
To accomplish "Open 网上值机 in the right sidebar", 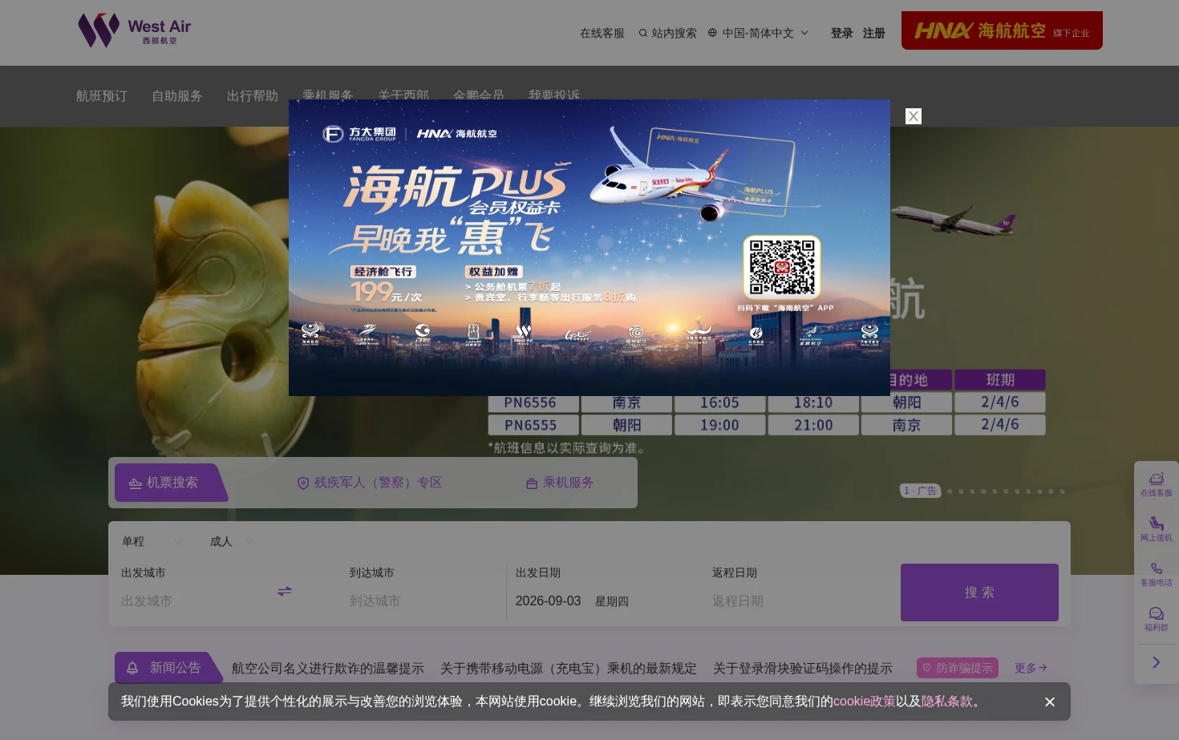I will 1157,529.
